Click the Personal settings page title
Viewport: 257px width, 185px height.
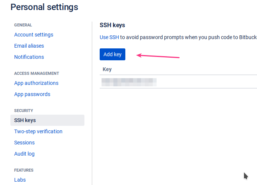pos(44,7)
